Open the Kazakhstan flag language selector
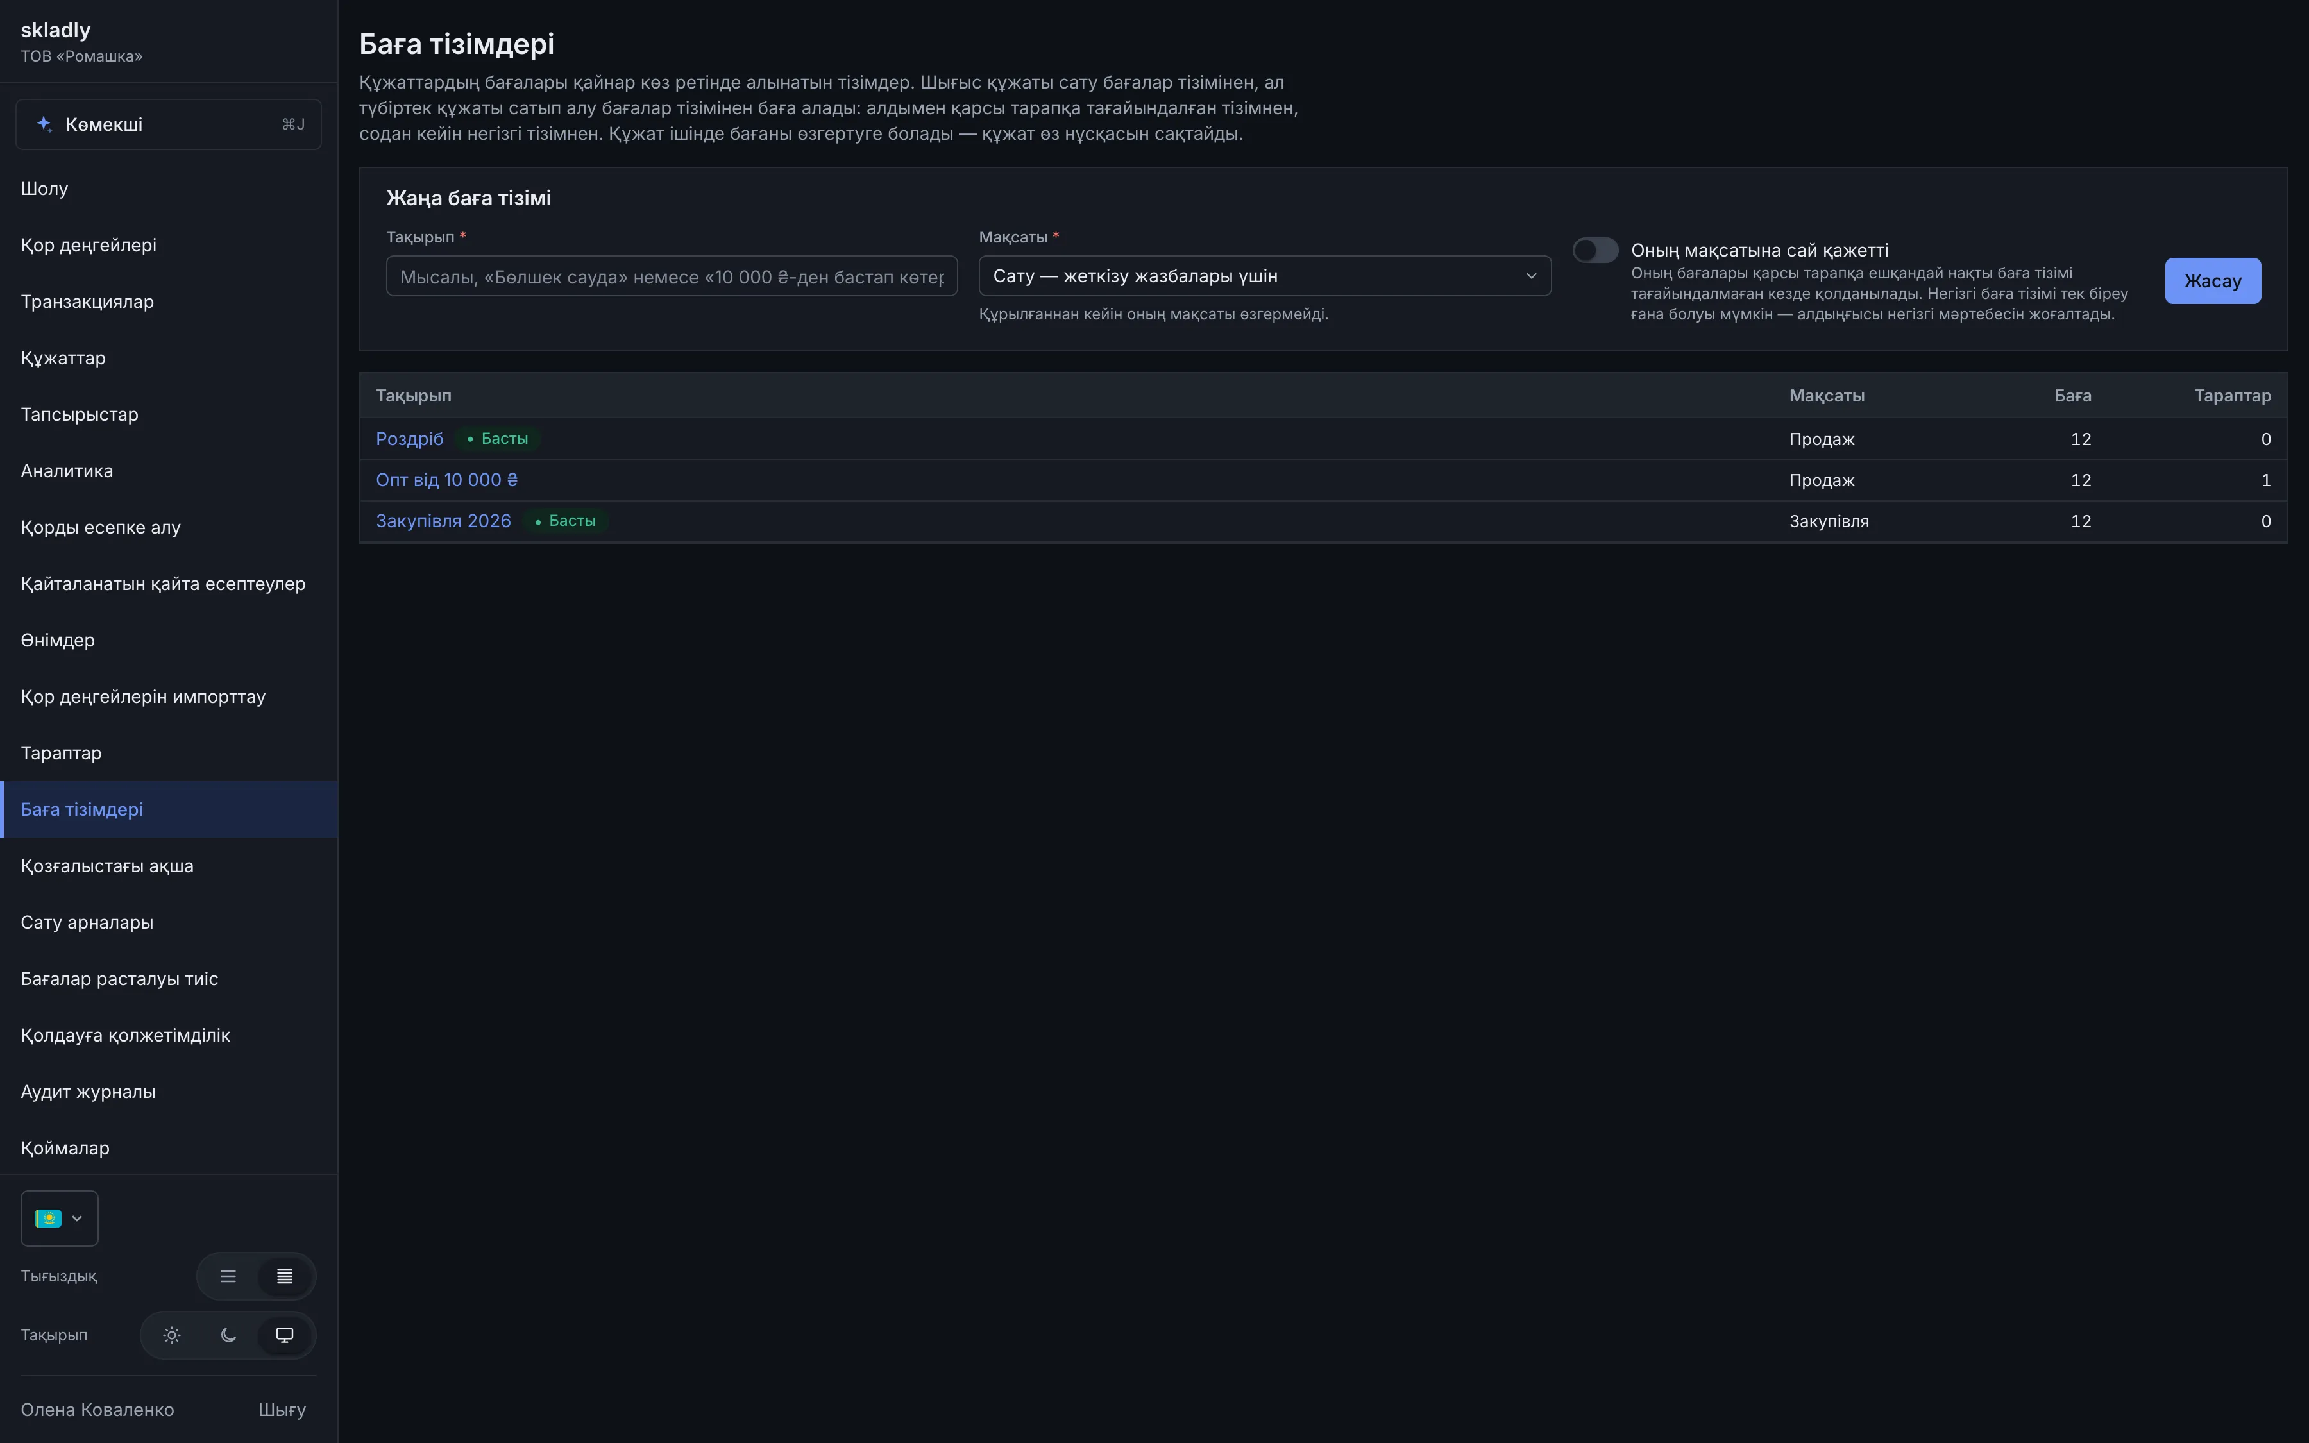This screenshot has width=2309, height=1443. (59, 1218)
